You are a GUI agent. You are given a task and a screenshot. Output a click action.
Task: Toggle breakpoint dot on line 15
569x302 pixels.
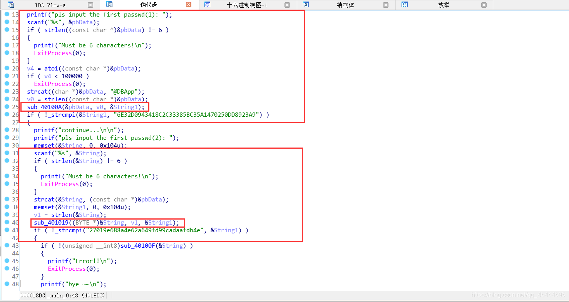[x=7, y=30]
